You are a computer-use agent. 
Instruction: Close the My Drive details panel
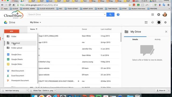pos(166,32)
